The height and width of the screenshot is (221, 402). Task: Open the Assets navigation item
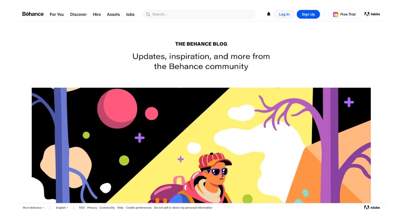click(113, 14)
